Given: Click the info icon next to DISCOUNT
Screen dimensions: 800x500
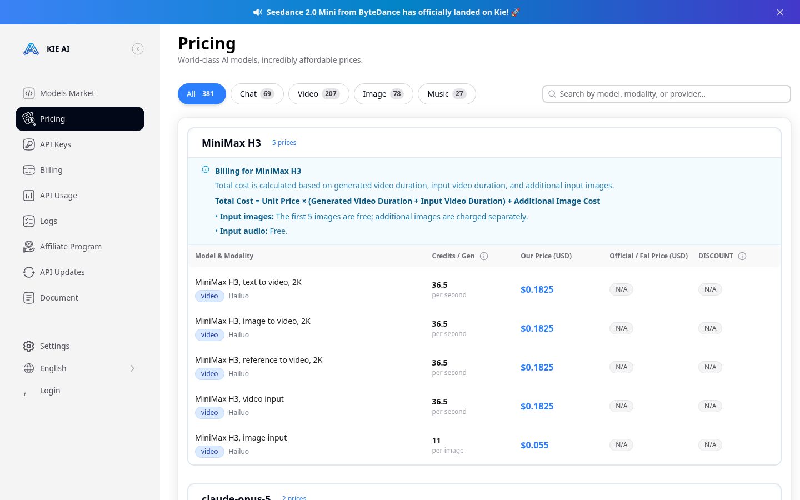Looking at the screenshot, I should click(x=742, y=256).
